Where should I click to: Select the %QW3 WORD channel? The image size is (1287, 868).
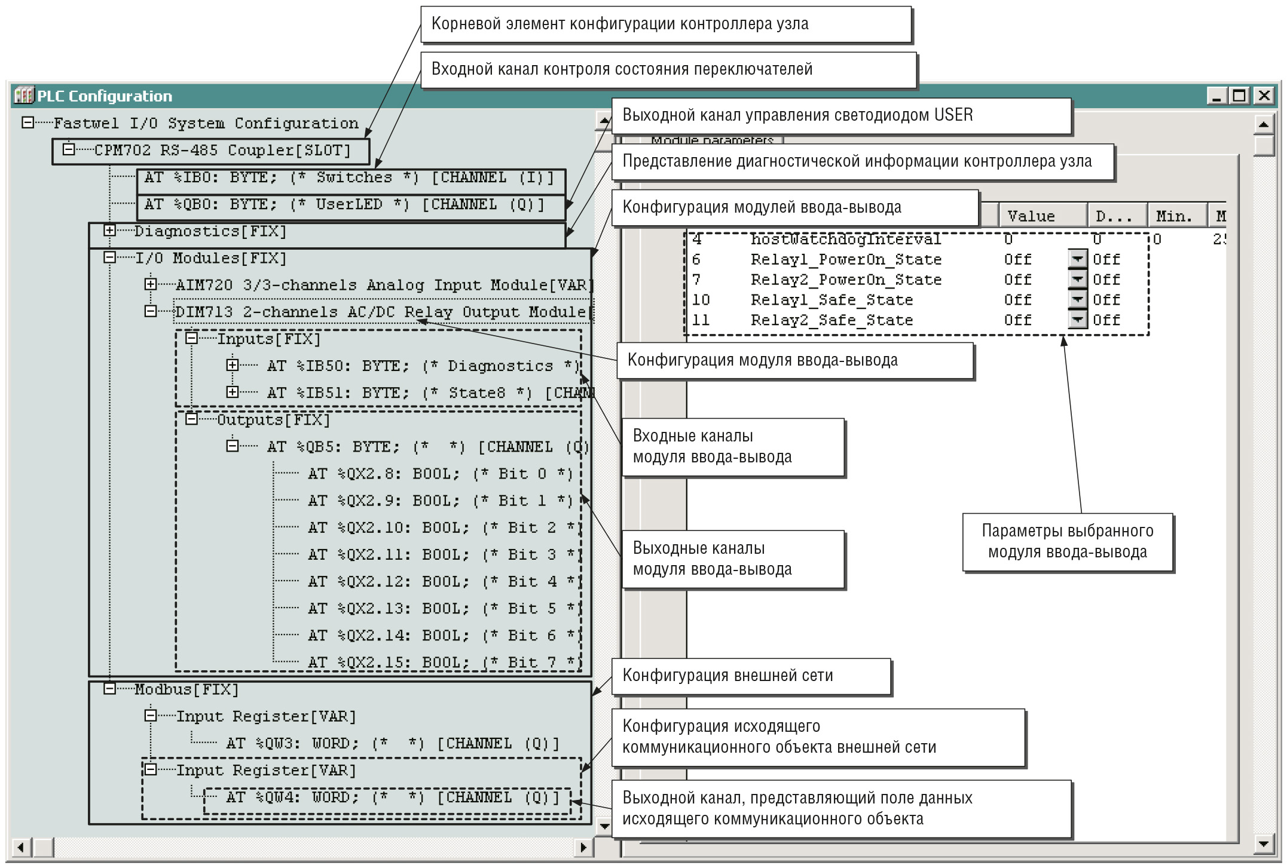(x=393, y=743)
